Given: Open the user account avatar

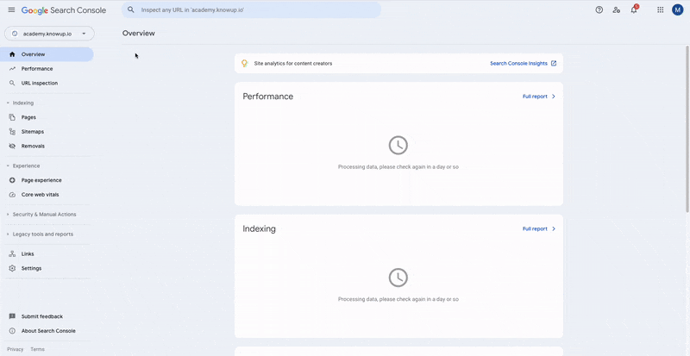Looking at the screenshot, I should point(677,9).
